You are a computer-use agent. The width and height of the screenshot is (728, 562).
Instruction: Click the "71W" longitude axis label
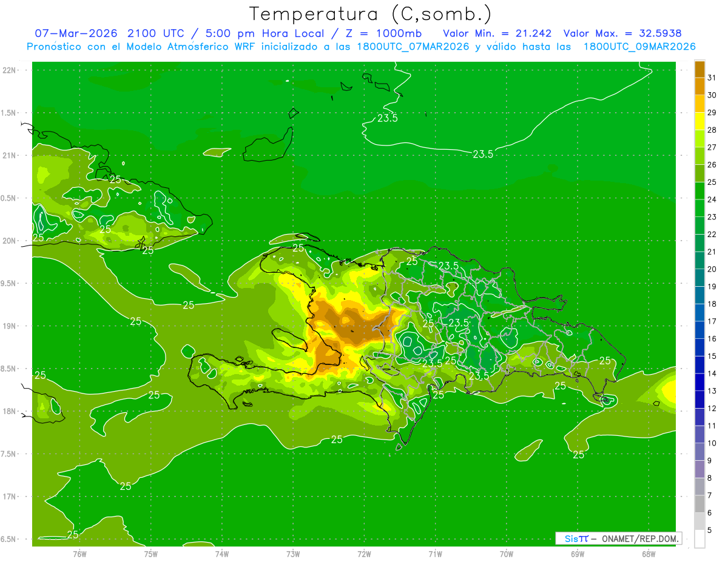pos(435,554)
